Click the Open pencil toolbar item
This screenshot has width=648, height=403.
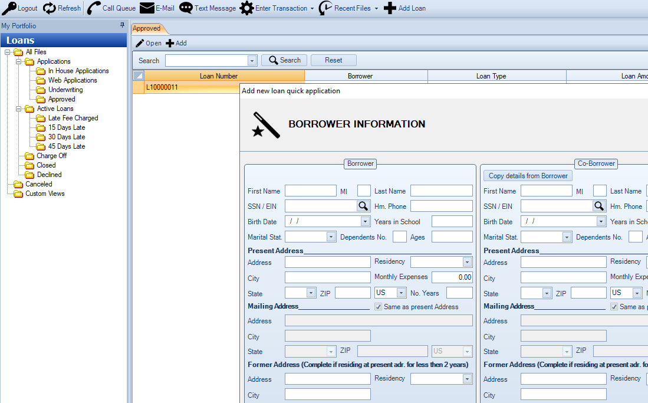tap(149, 43)
